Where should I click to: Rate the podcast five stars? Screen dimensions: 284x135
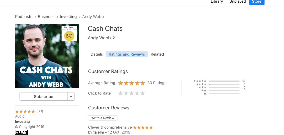(142, 93)
